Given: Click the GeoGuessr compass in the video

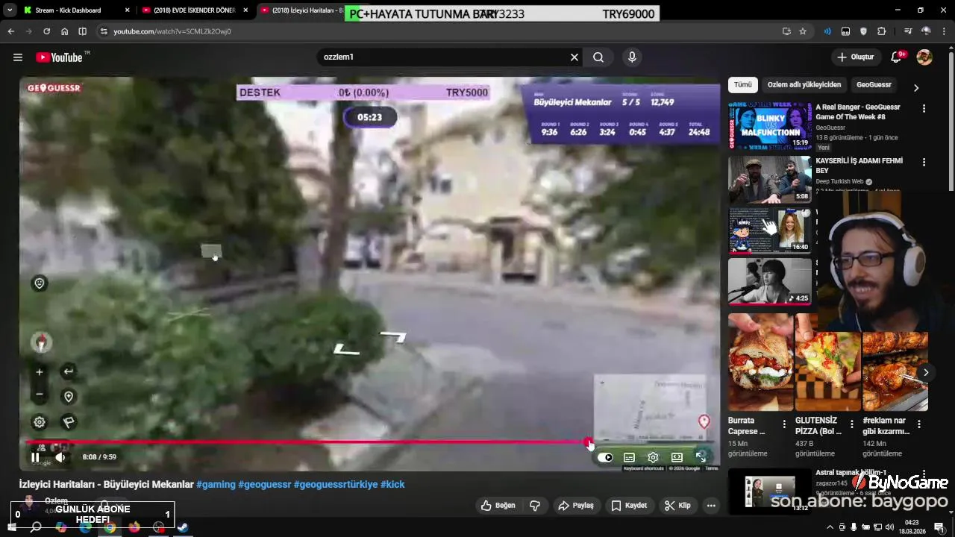Looking at the screenshot, I should pyautogui.click(x=41, y=342).
